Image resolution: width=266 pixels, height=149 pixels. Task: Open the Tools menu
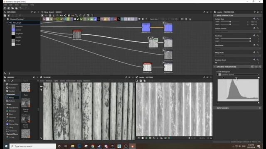pyautogui.click(x=17, y=5)
